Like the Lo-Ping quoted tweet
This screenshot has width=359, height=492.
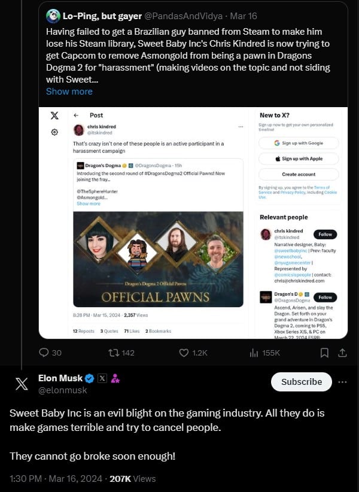185,353
